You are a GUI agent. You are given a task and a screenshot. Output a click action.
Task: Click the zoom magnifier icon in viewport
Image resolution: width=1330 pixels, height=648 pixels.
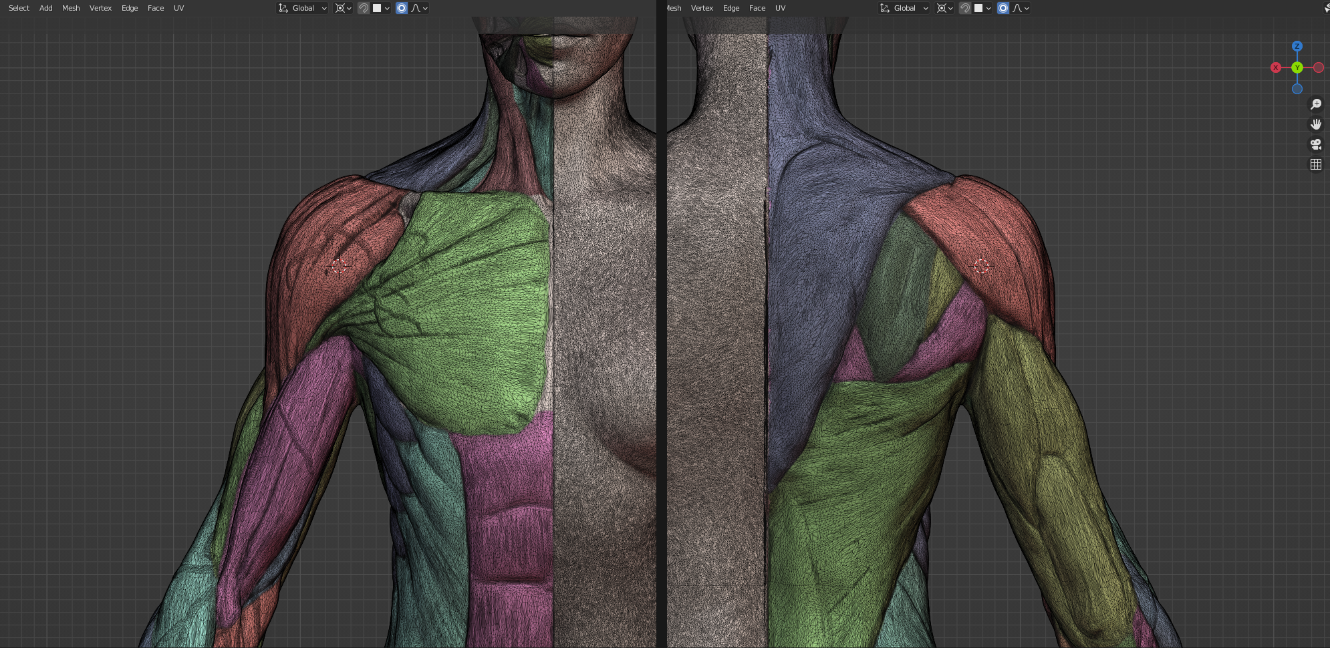(x=1316, y=104)
